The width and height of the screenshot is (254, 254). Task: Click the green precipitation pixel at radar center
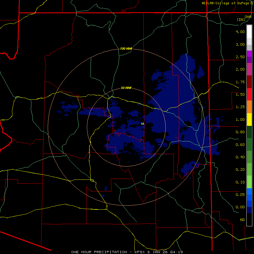[x=143, y=123]
